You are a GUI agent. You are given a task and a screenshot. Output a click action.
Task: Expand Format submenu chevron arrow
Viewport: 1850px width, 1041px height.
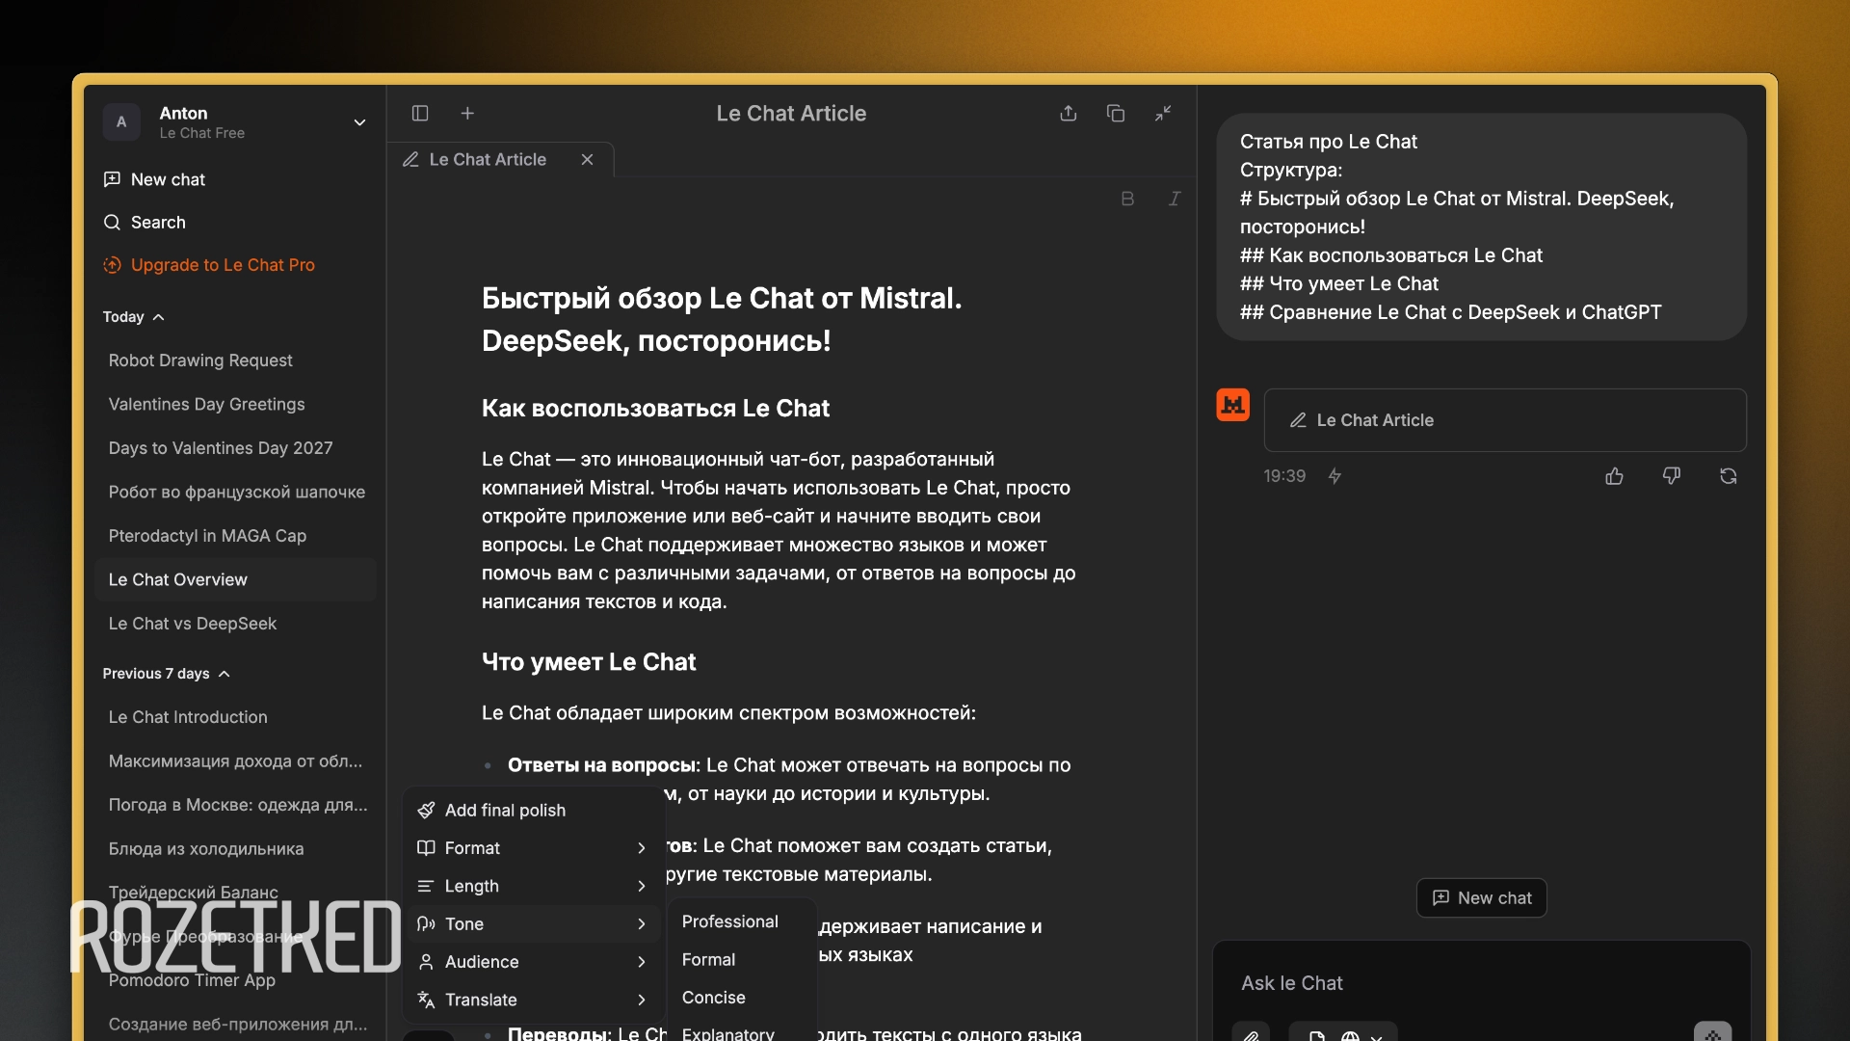pyautogui.click(x=642, y=848)
